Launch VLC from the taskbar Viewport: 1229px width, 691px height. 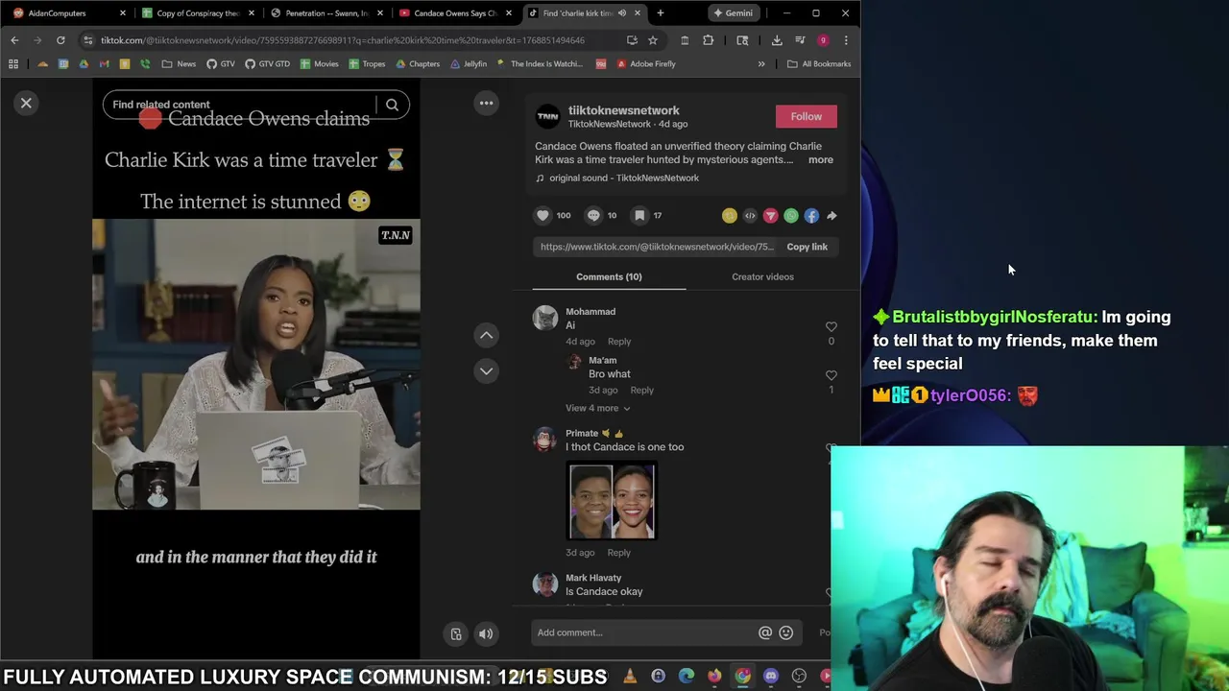630,677
